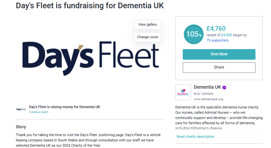
Task: Click the 105% progress circle
Action: tap(193, 34)
